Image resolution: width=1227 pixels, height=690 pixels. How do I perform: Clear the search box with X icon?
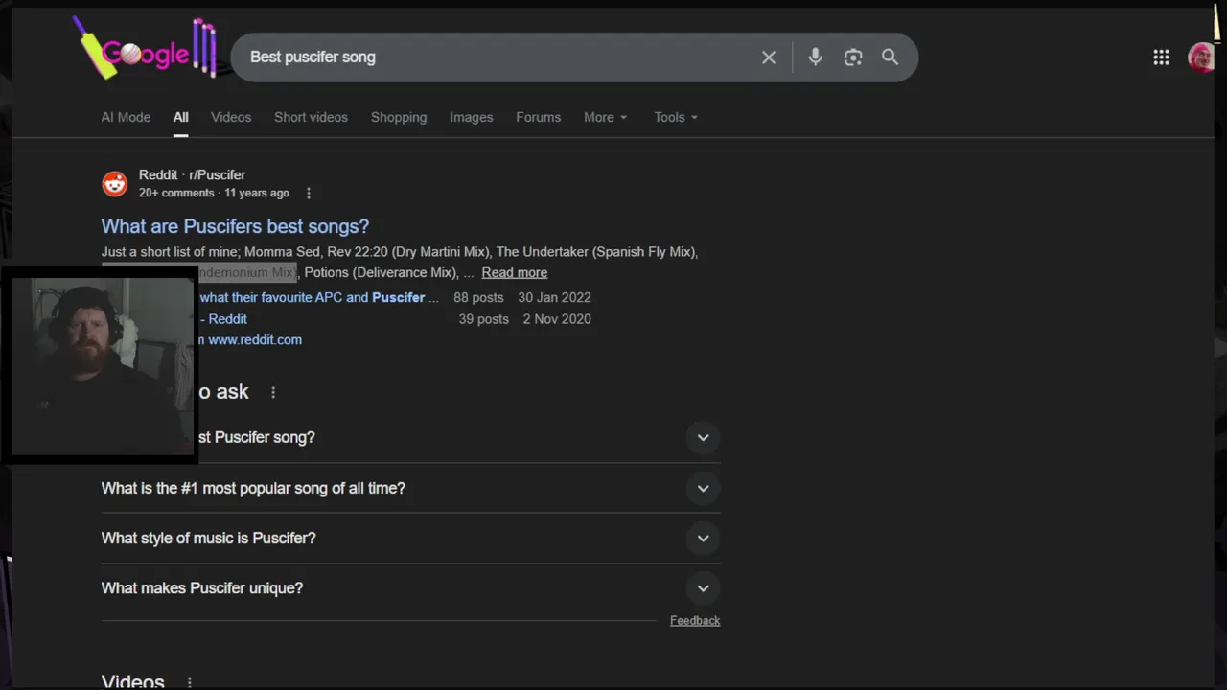point(769,57)
